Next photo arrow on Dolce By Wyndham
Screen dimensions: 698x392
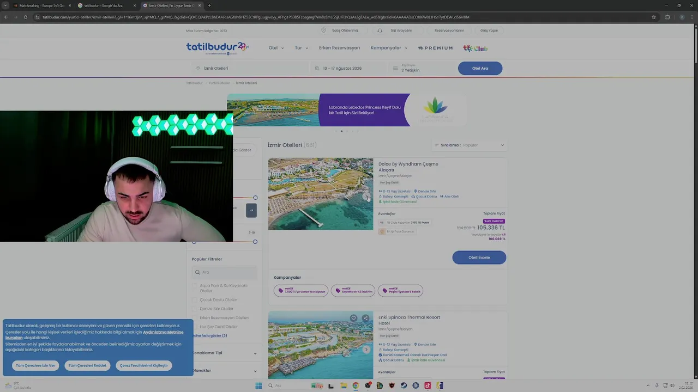tap(366, 197)
